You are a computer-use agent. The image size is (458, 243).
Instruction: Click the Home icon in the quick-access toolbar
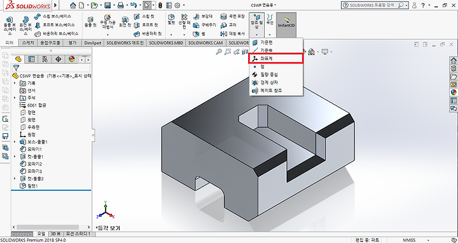click(x=73, y=5)
